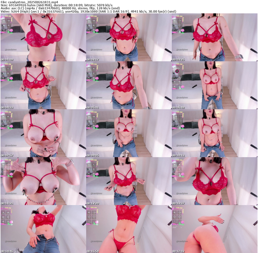Screen dimensions: 258x253
Task: Click the thumbnail timestamped 00:12:29
Action: 128,181
